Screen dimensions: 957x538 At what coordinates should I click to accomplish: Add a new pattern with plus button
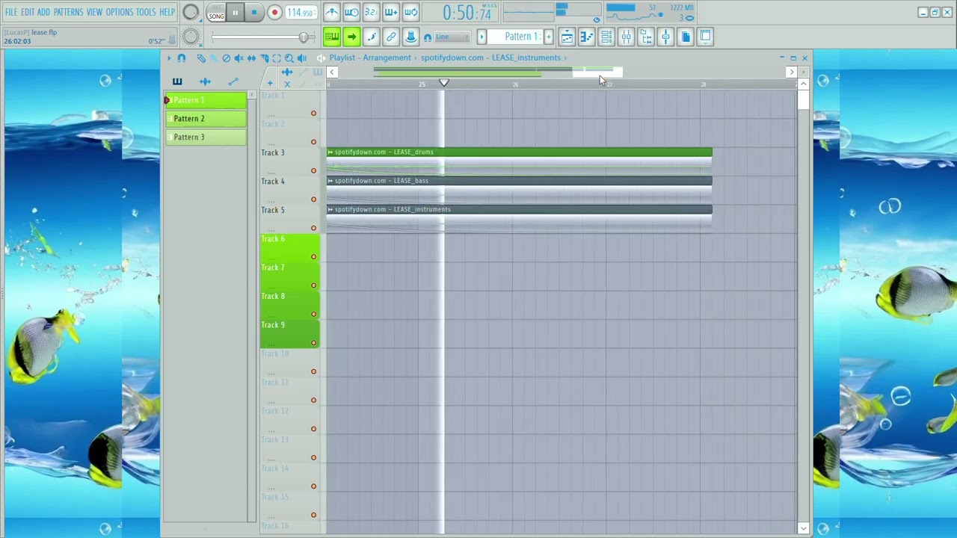pyautogui.click(x=548, y=37)
